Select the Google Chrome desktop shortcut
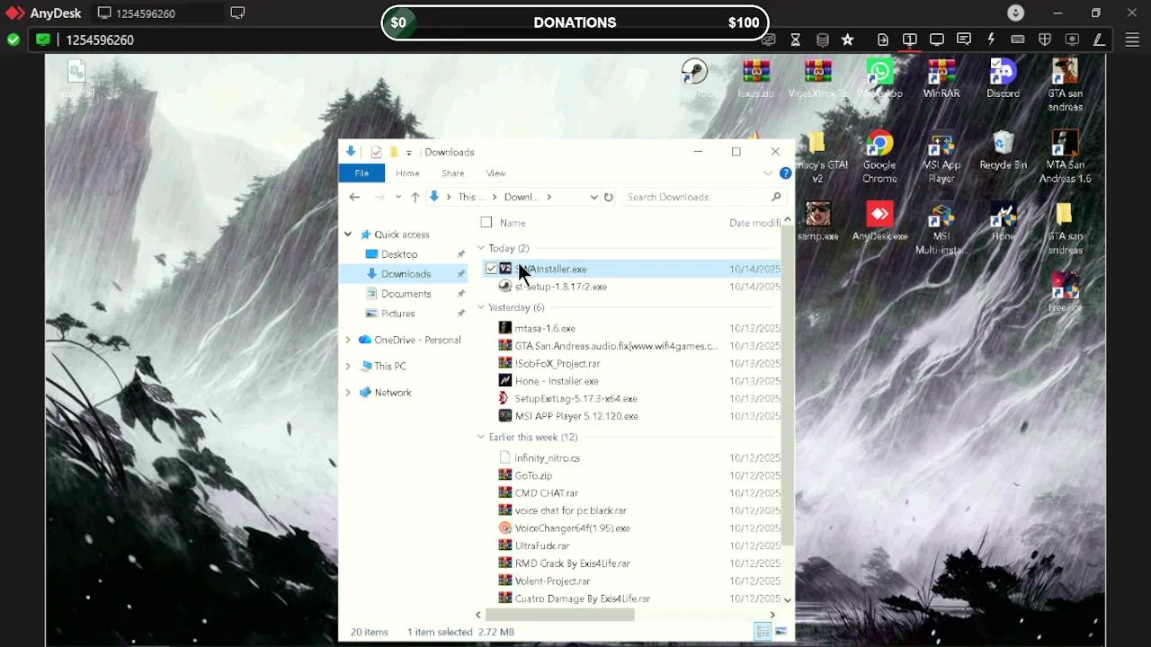The image size is (1151, 647). point(879,157)
